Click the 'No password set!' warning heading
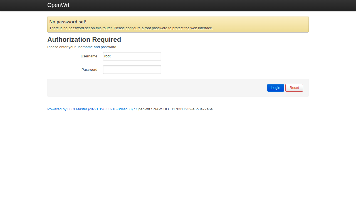 [68, 22]
